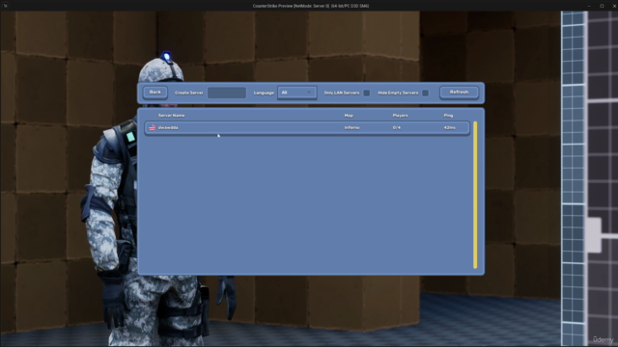
Task: Click the flag icon of dwawdda server
Action: coord(153,127)
